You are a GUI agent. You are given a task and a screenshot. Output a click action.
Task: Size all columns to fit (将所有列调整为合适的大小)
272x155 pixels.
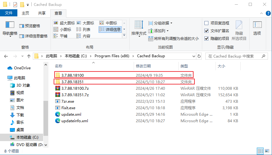(x=173, y=38)
